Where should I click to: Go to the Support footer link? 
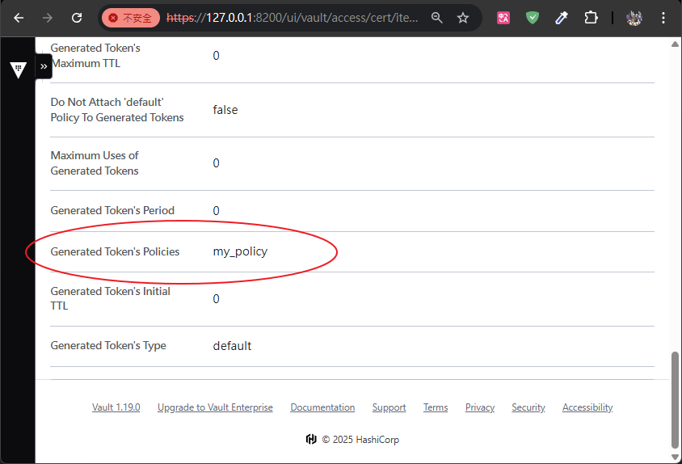click(389, 407)
